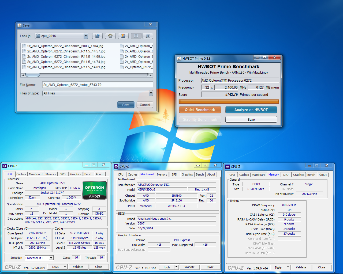
Task: Click the Save dialog title bar icon
Action: point(20,25)
